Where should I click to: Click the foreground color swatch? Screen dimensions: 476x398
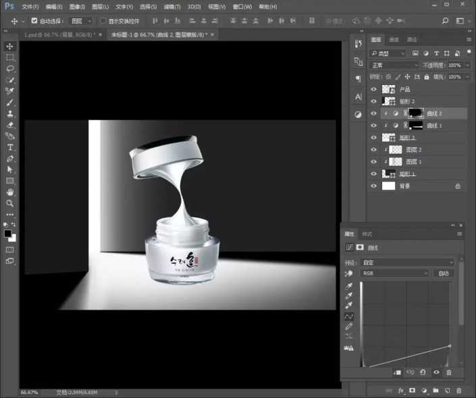click(x=7, y=233)
